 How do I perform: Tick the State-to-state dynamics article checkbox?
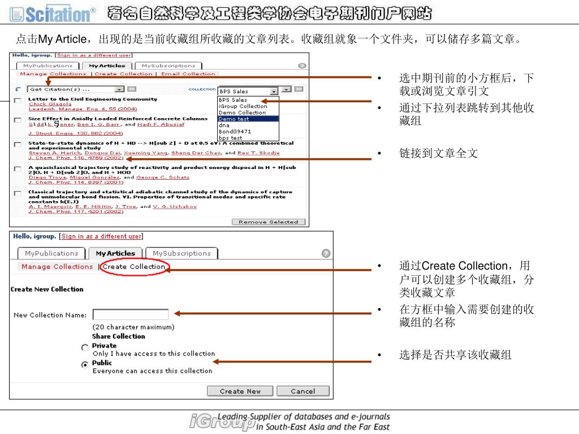[x=18, y=144]
